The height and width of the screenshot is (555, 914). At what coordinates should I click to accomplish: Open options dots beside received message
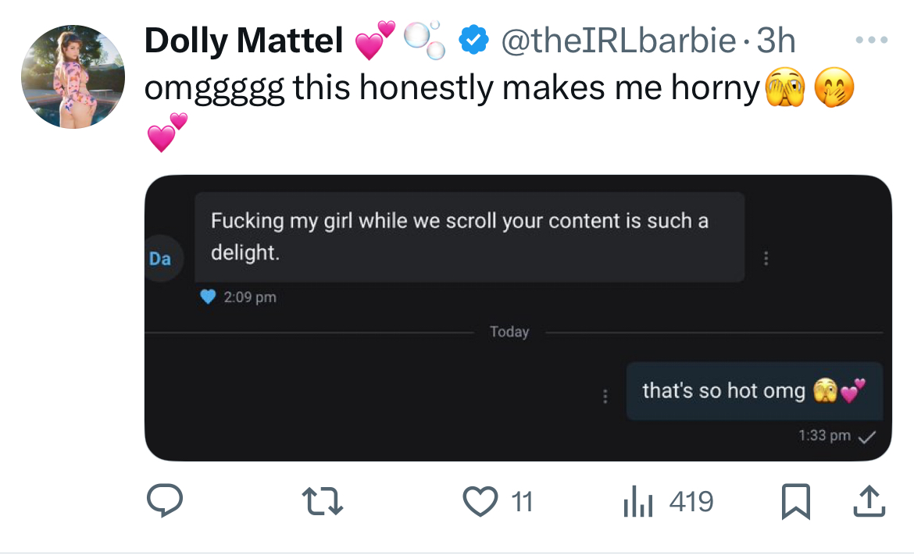[x=766, y=258]
